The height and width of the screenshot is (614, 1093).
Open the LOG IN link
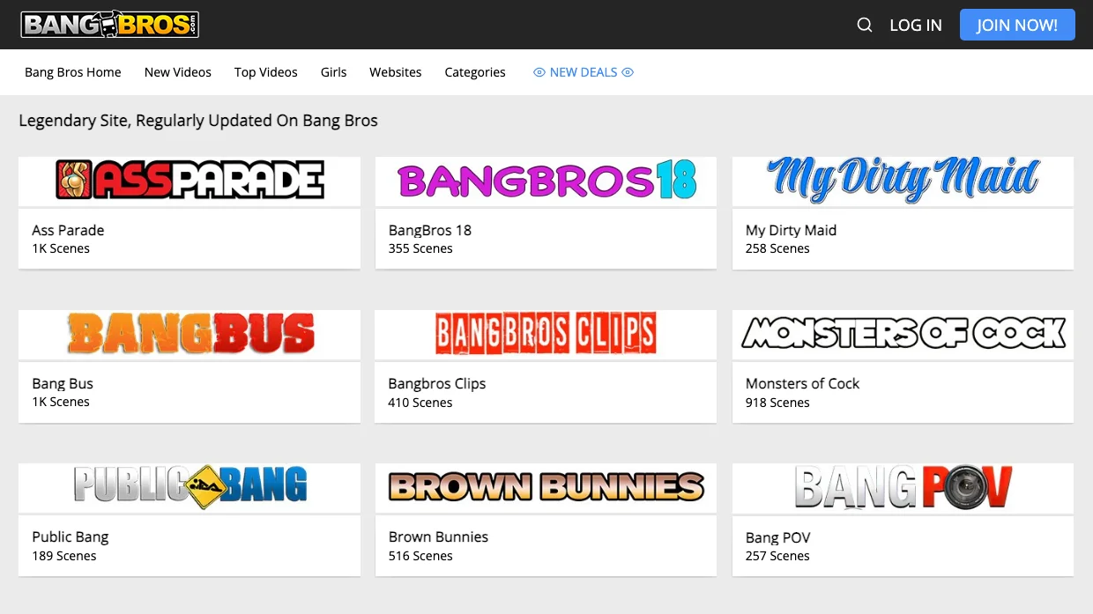[916, 26]
